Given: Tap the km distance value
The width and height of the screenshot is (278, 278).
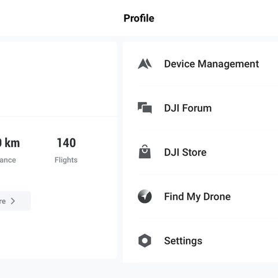Looking at the screenshot, I should (x=10, y=143).
